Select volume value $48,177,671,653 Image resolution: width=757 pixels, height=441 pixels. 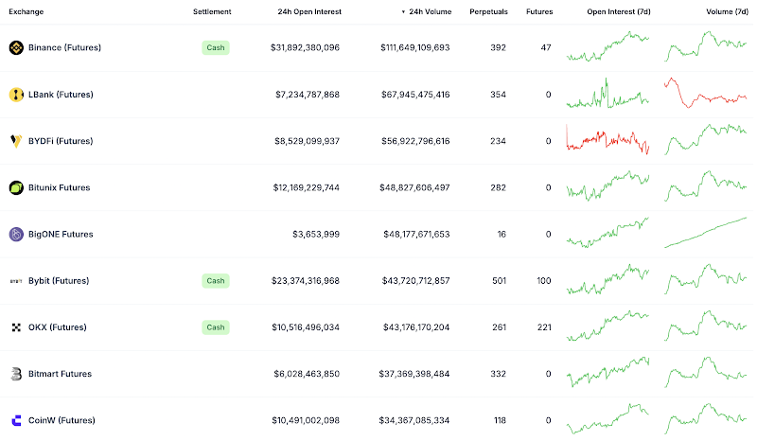[416, 235]
